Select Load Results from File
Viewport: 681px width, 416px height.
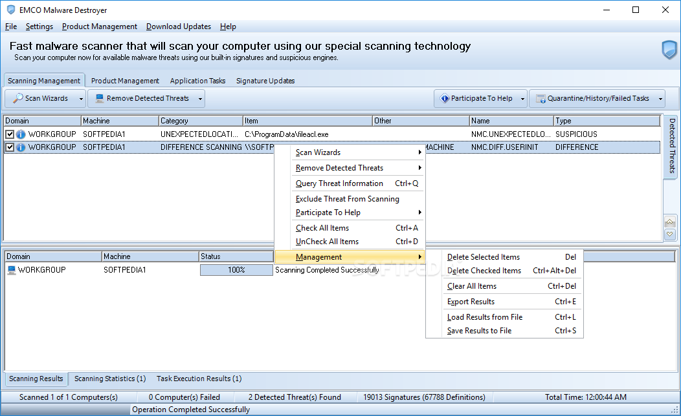coord(504,317)
